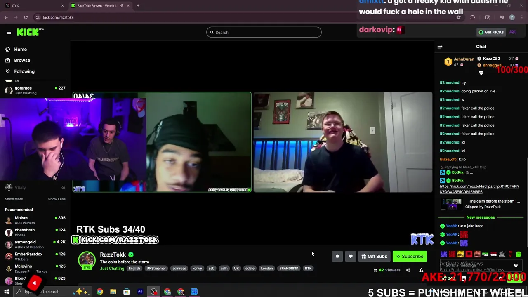Click Show Less in the sidebar

57,199
